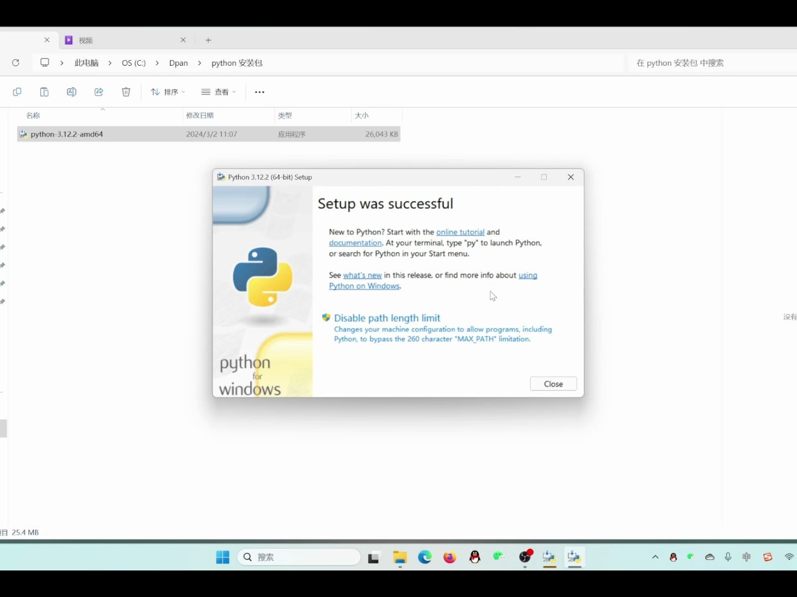Image resolution: width=797 pixels, height=597 pixels.
Task: Click the 中 input method tray icon
Action: (x=747, y=557)
